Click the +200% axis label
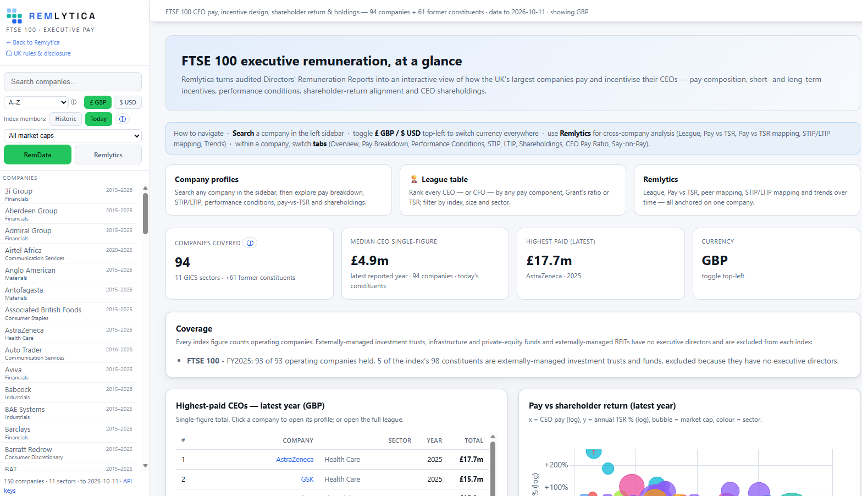This screenshot has width=862, height=496. [x=556, y=465]
